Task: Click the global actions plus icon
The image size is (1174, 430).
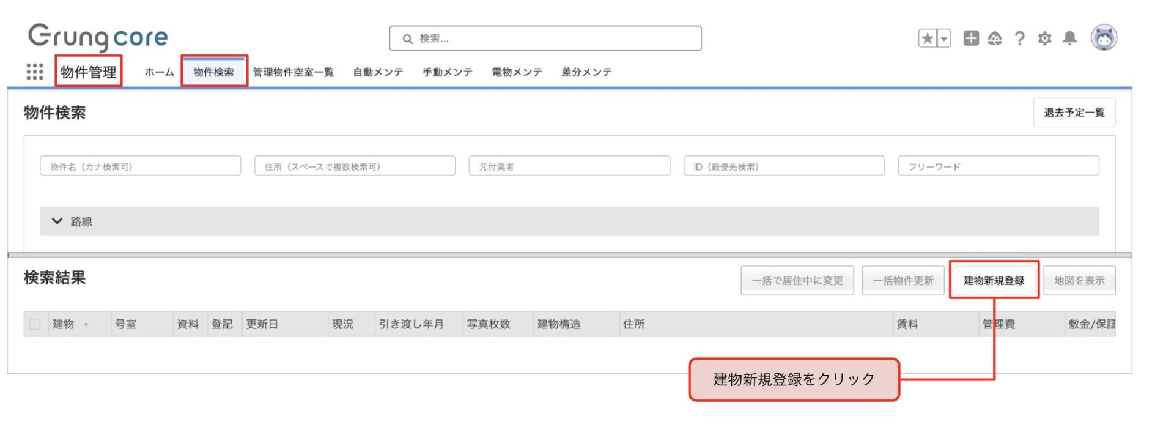Action: click(x=971, y=39)
